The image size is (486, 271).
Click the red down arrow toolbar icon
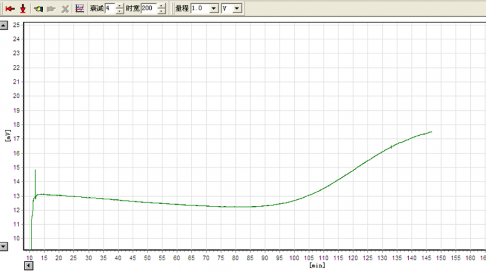tap(23, 9)
